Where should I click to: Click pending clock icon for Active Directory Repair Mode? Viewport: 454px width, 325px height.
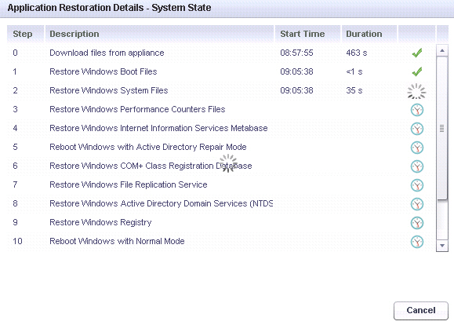tap(417, 148)
